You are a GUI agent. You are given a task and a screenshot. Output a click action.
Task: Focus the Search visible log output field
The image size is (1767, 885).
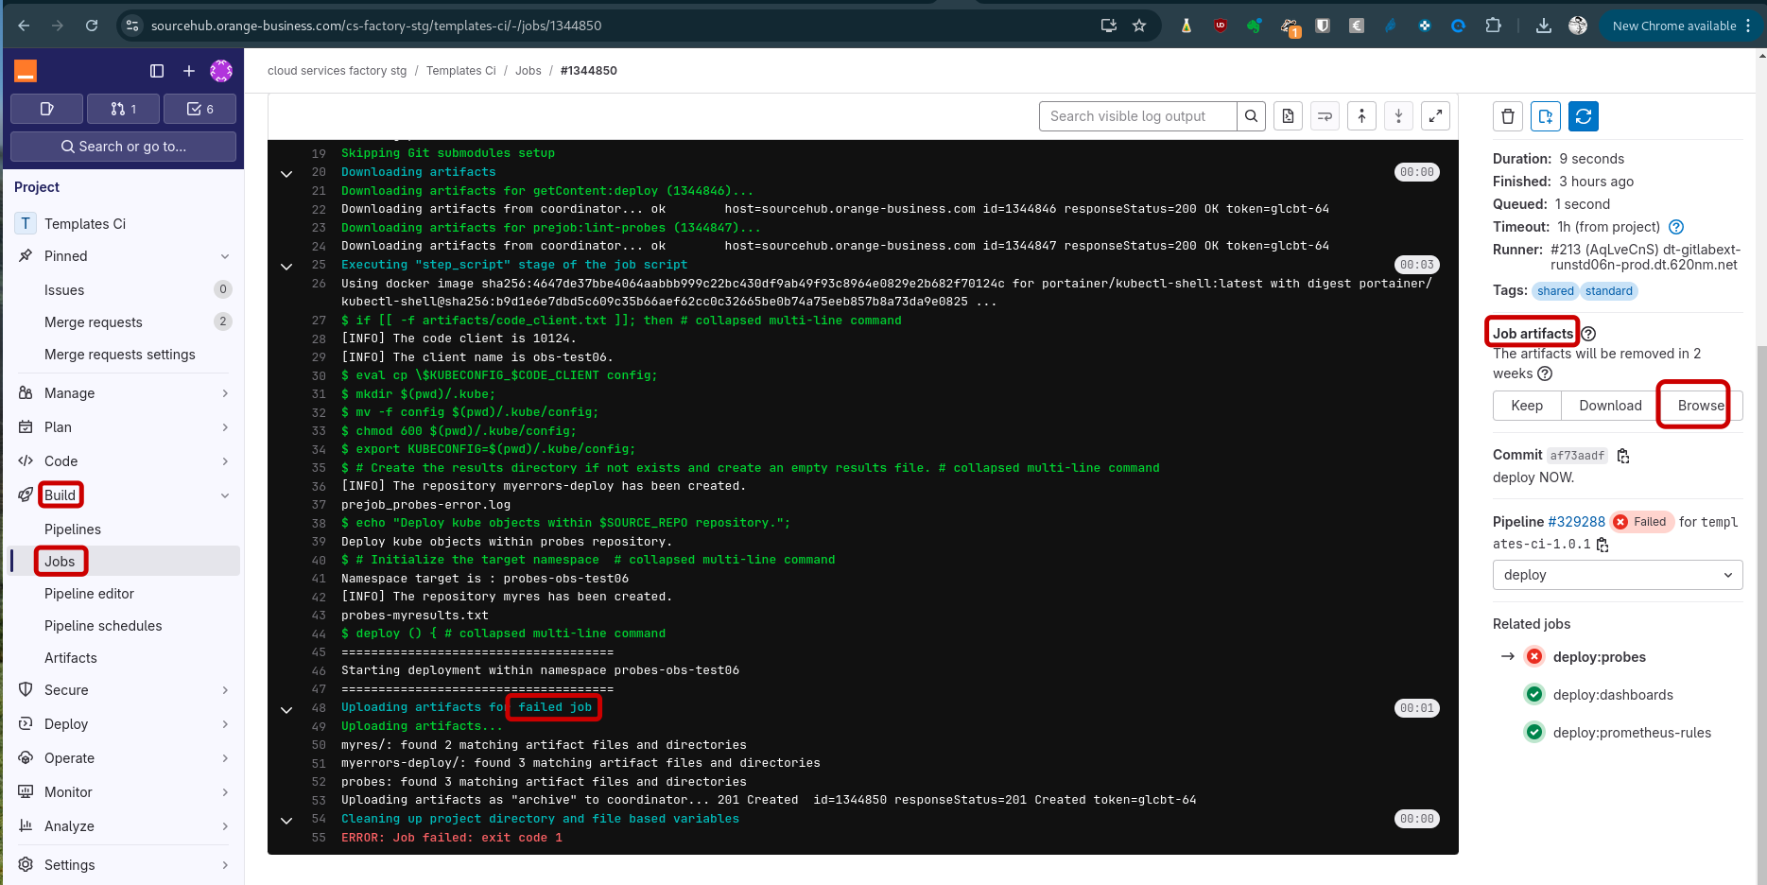(1137, 116)
